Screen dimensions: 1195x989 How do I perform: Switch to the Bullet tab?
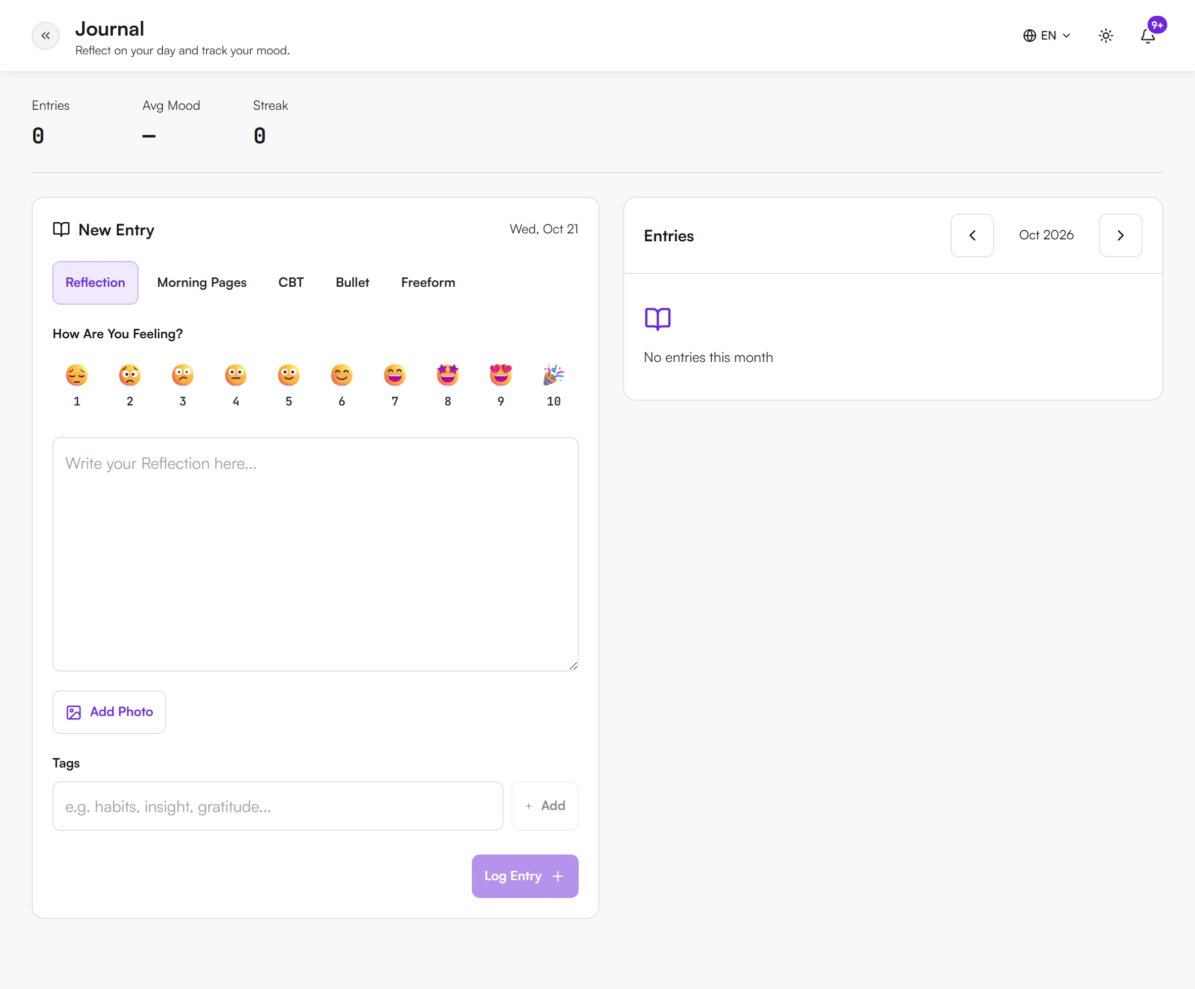tap(352, 283)
